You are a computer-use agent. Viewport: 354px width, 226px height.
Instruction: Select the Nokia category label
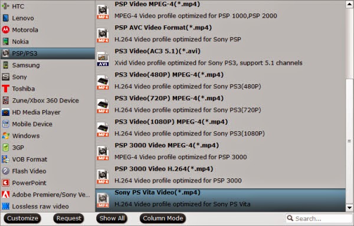[20, 42]
